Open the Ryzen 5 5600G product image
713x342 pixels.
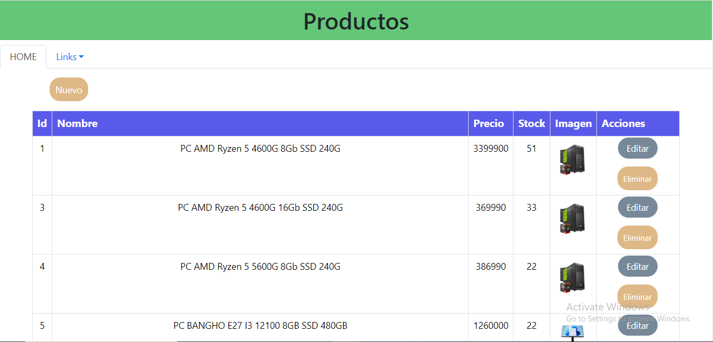[x=572, y=278]
